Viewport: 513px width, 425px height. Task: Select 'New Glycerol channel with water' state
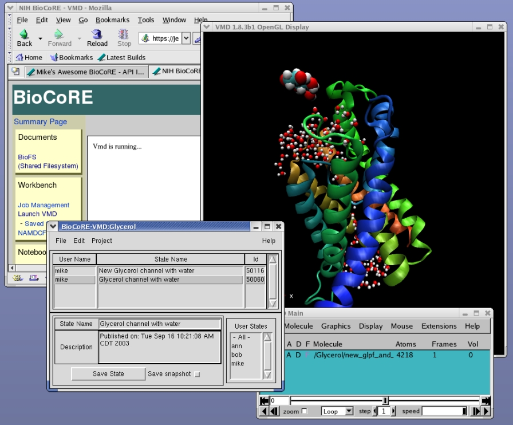click(147, 270)
